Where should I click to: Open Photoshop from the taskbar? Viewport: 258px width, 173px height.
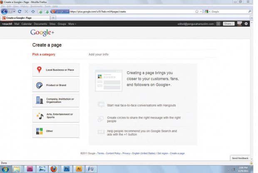point(67,169)
